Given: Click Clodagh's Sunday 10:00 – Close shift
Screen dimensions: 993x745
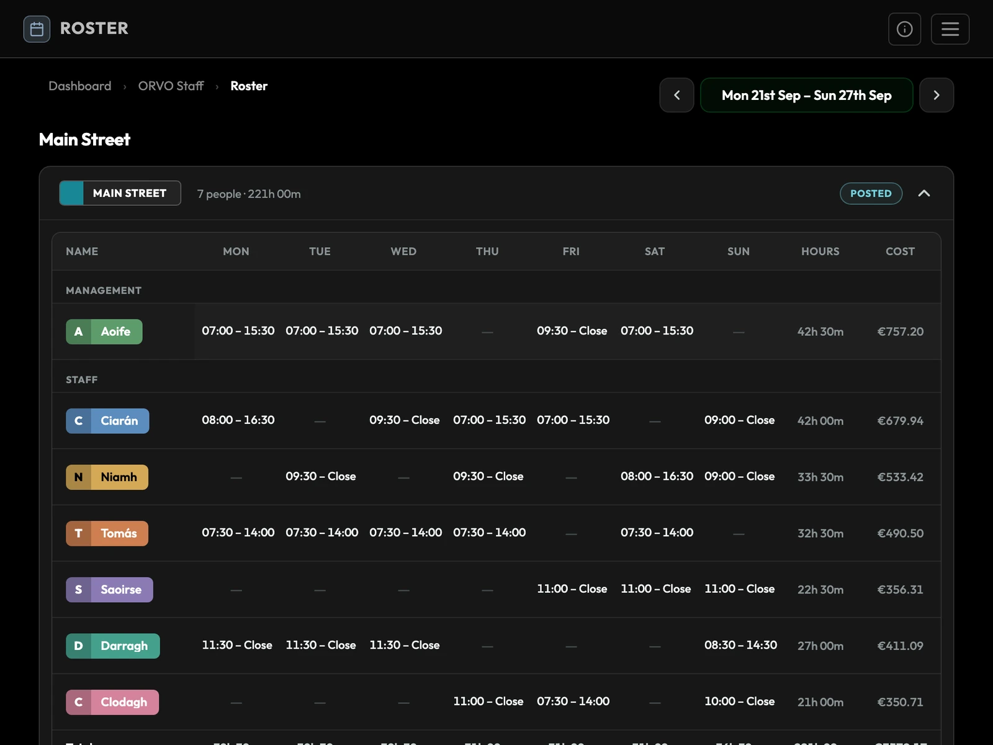Looking at the screenshot, I should 739,701.
